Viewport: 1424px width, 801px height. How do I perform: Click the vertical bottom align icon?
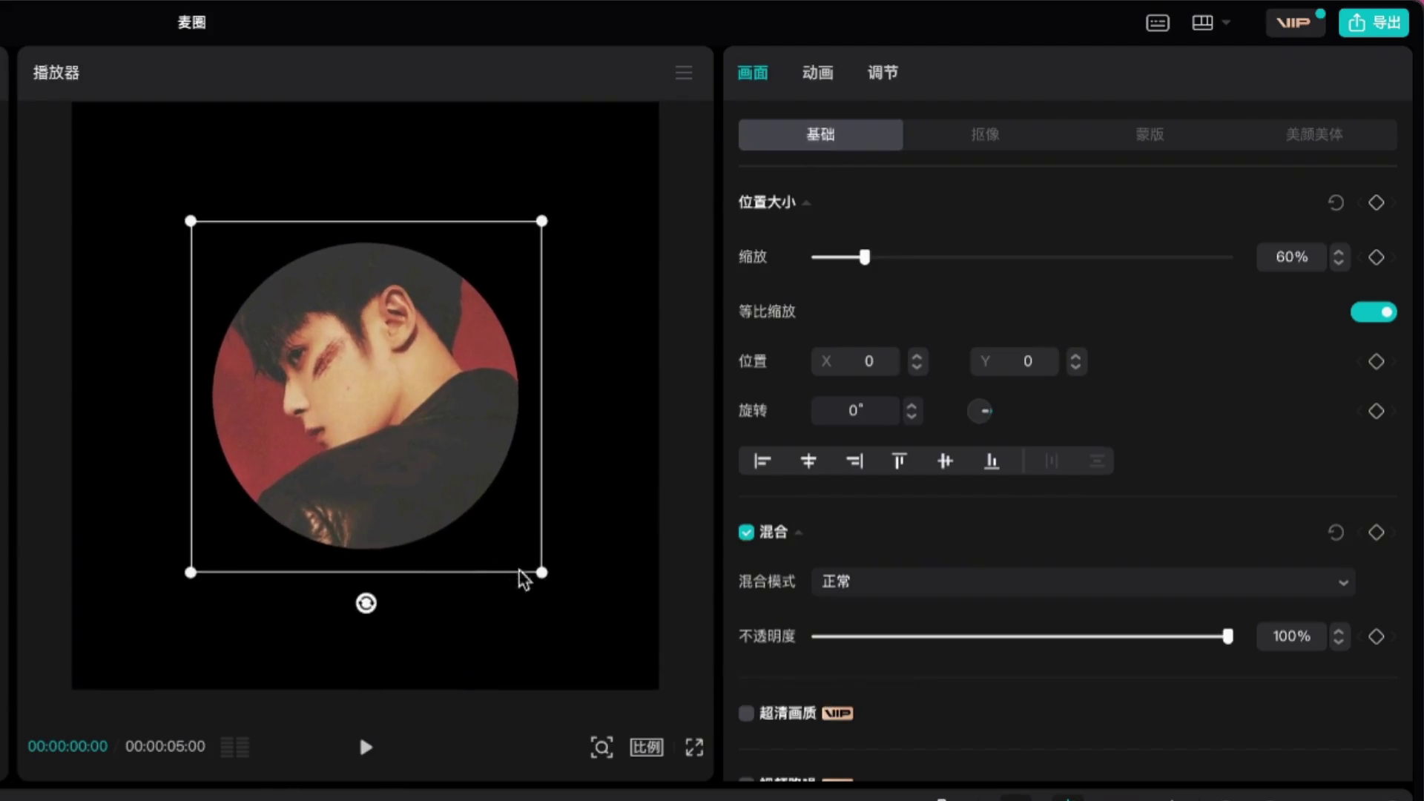tap(991, 461)
